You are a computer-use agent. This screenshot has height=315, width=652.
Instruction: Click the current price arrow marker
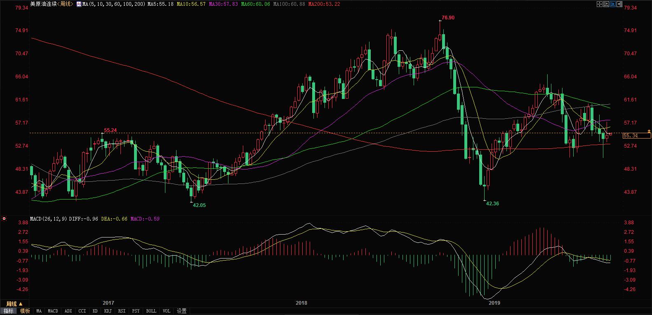click(x=649, y=131)
